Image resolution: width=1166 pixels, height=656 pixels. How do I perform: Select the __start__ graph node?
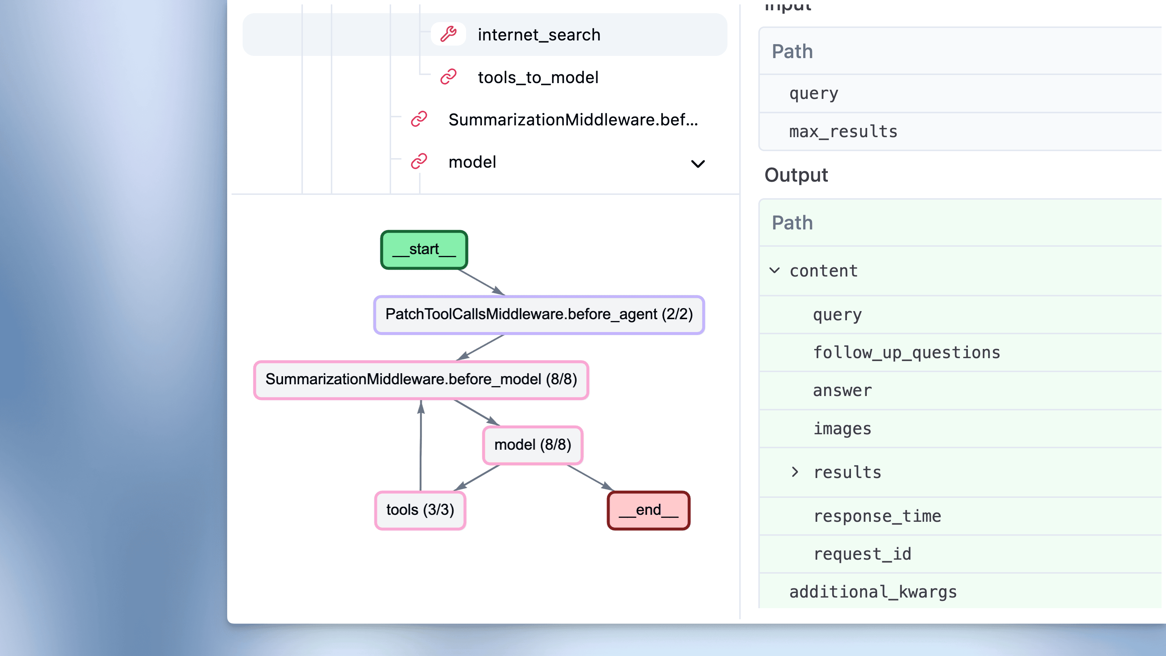424,249
